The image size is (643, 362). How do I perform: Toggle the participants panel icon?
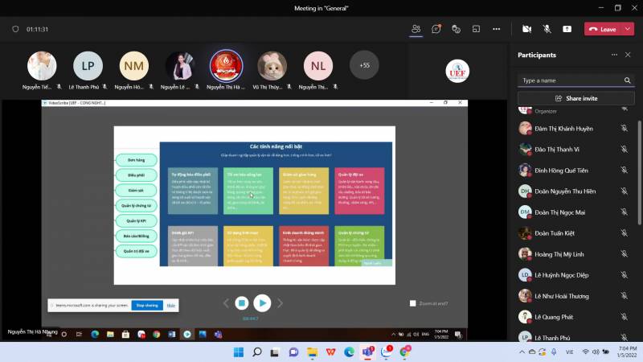coord(416,29)
